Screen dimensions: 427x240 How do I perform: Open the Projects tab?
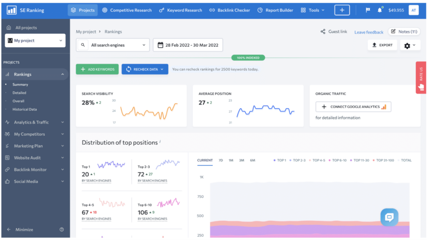(x=83, y=10)
